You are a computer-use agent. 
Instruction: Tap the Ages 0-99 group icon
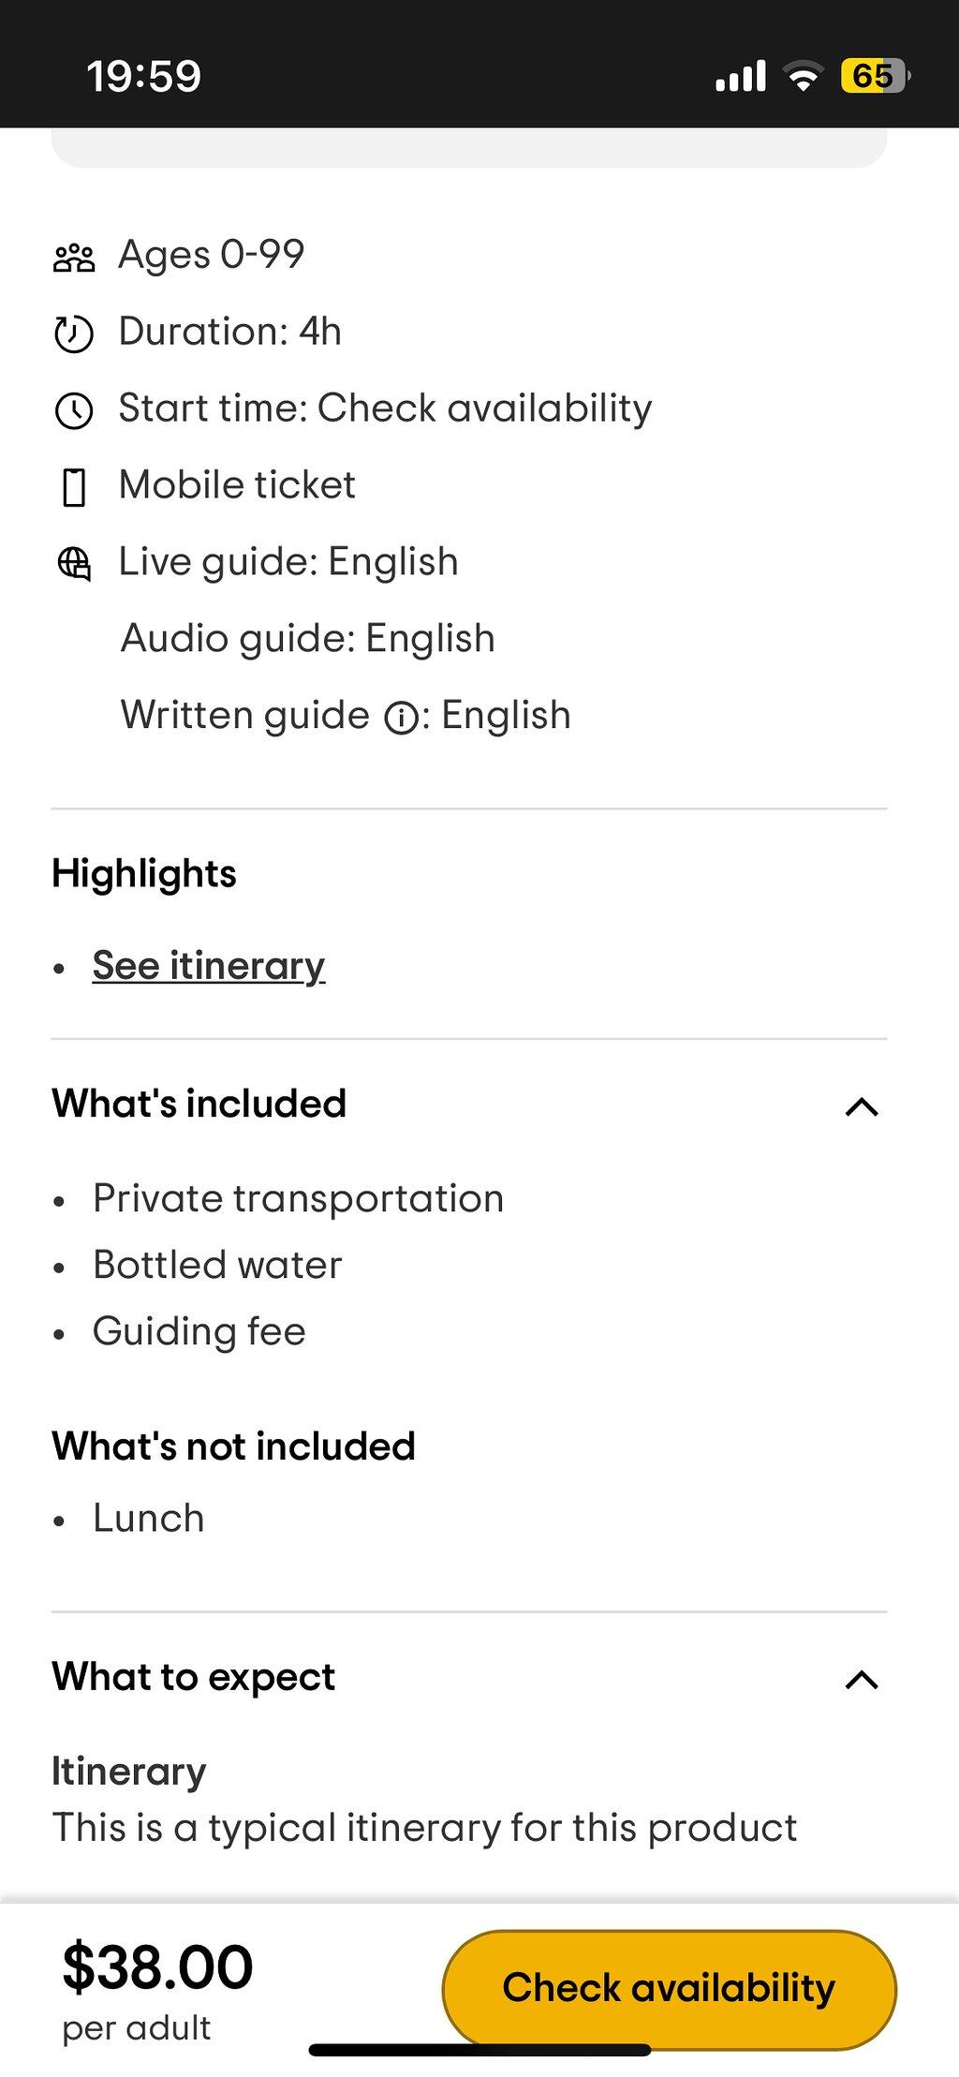pos(74,258)
